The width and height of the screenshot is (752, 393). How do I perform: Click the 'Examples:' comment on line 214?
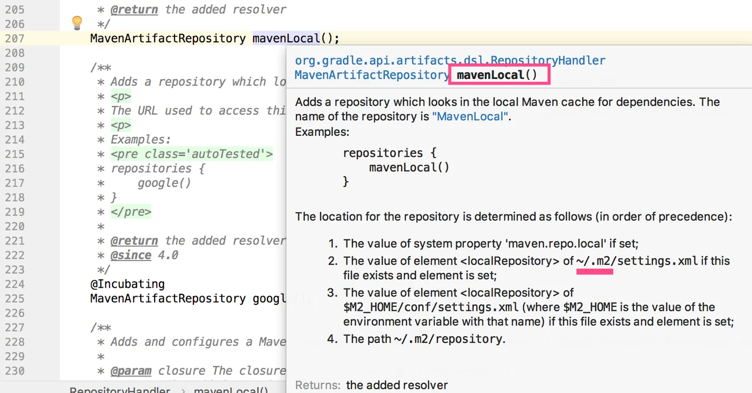pos(141,140)
